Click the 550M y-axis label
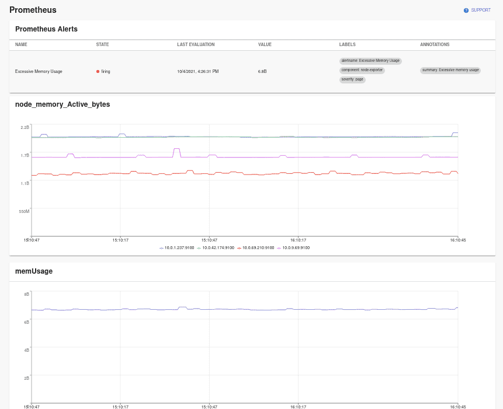The height and width of the screenshot is (409, 503). point(24,211)
